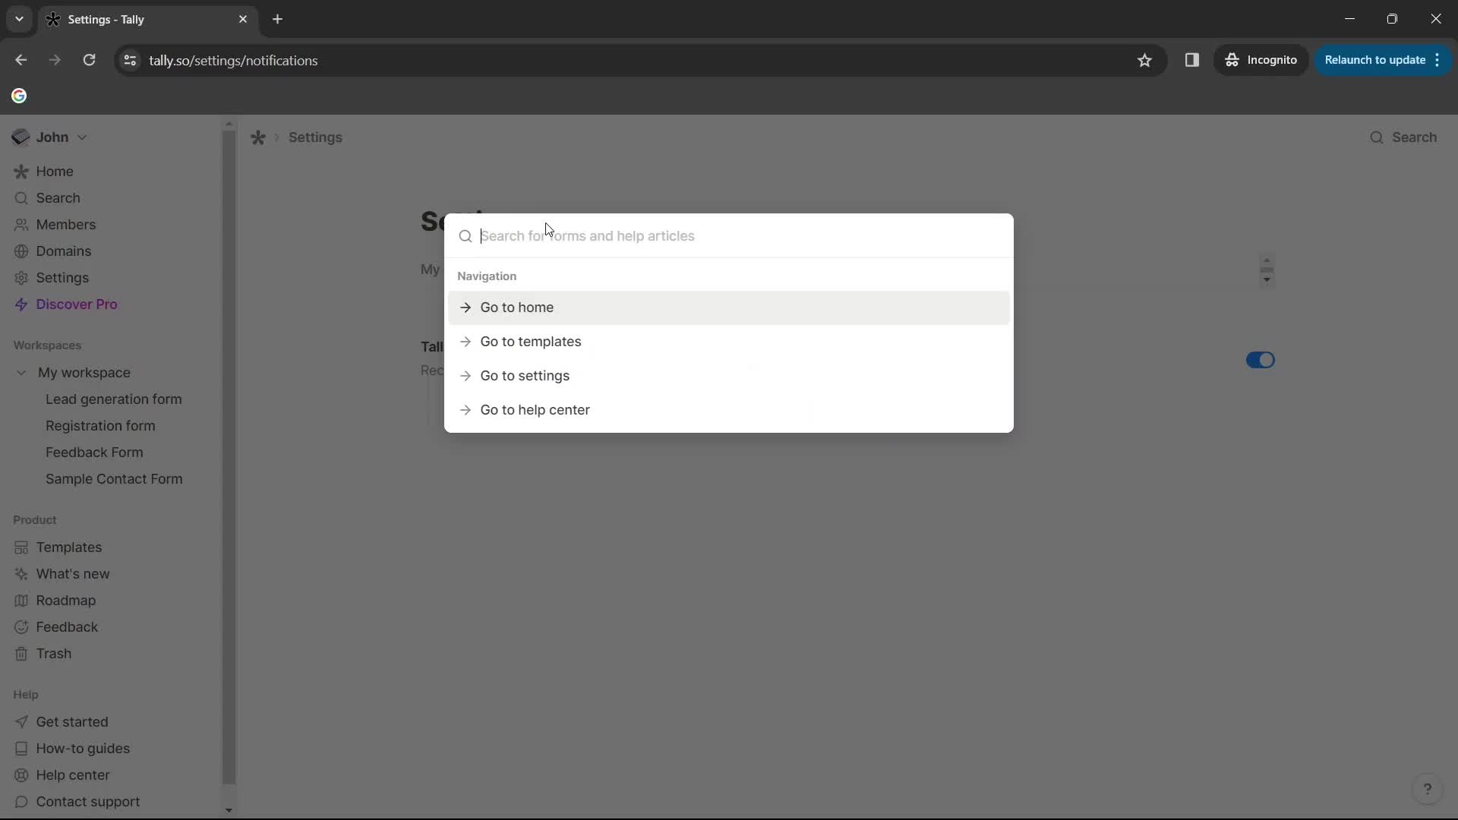Click Discover Pro link in sidebar
The height and width of the screenshot is (820, 1458).
point(76,304)
